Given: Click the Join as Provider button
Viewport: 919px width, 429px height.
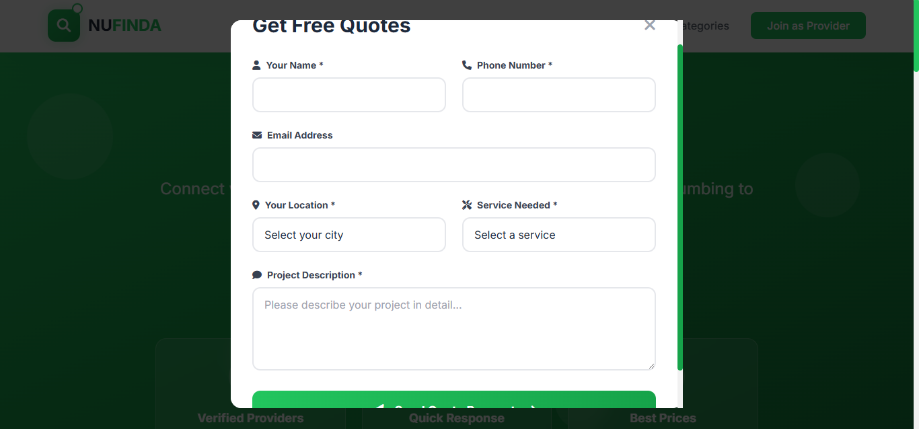Looking at the screenshot, I should pyautogui.click(x=807, y=26).
